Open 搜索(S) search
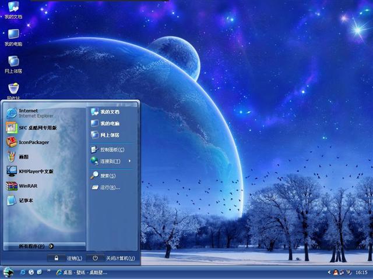 pyautogui.click(x=103, y=176)
